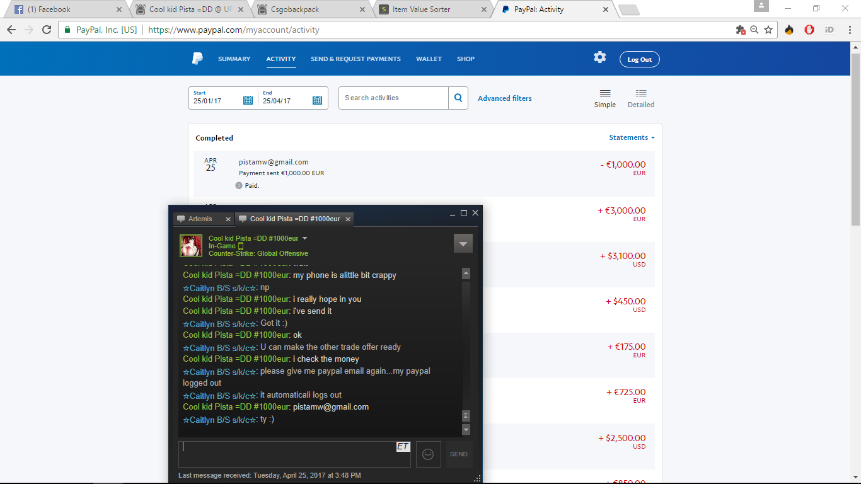The width and height of the screenshot is (861, 484).
Task: Go to Send & Request Payments
Action: pos(355,59)
